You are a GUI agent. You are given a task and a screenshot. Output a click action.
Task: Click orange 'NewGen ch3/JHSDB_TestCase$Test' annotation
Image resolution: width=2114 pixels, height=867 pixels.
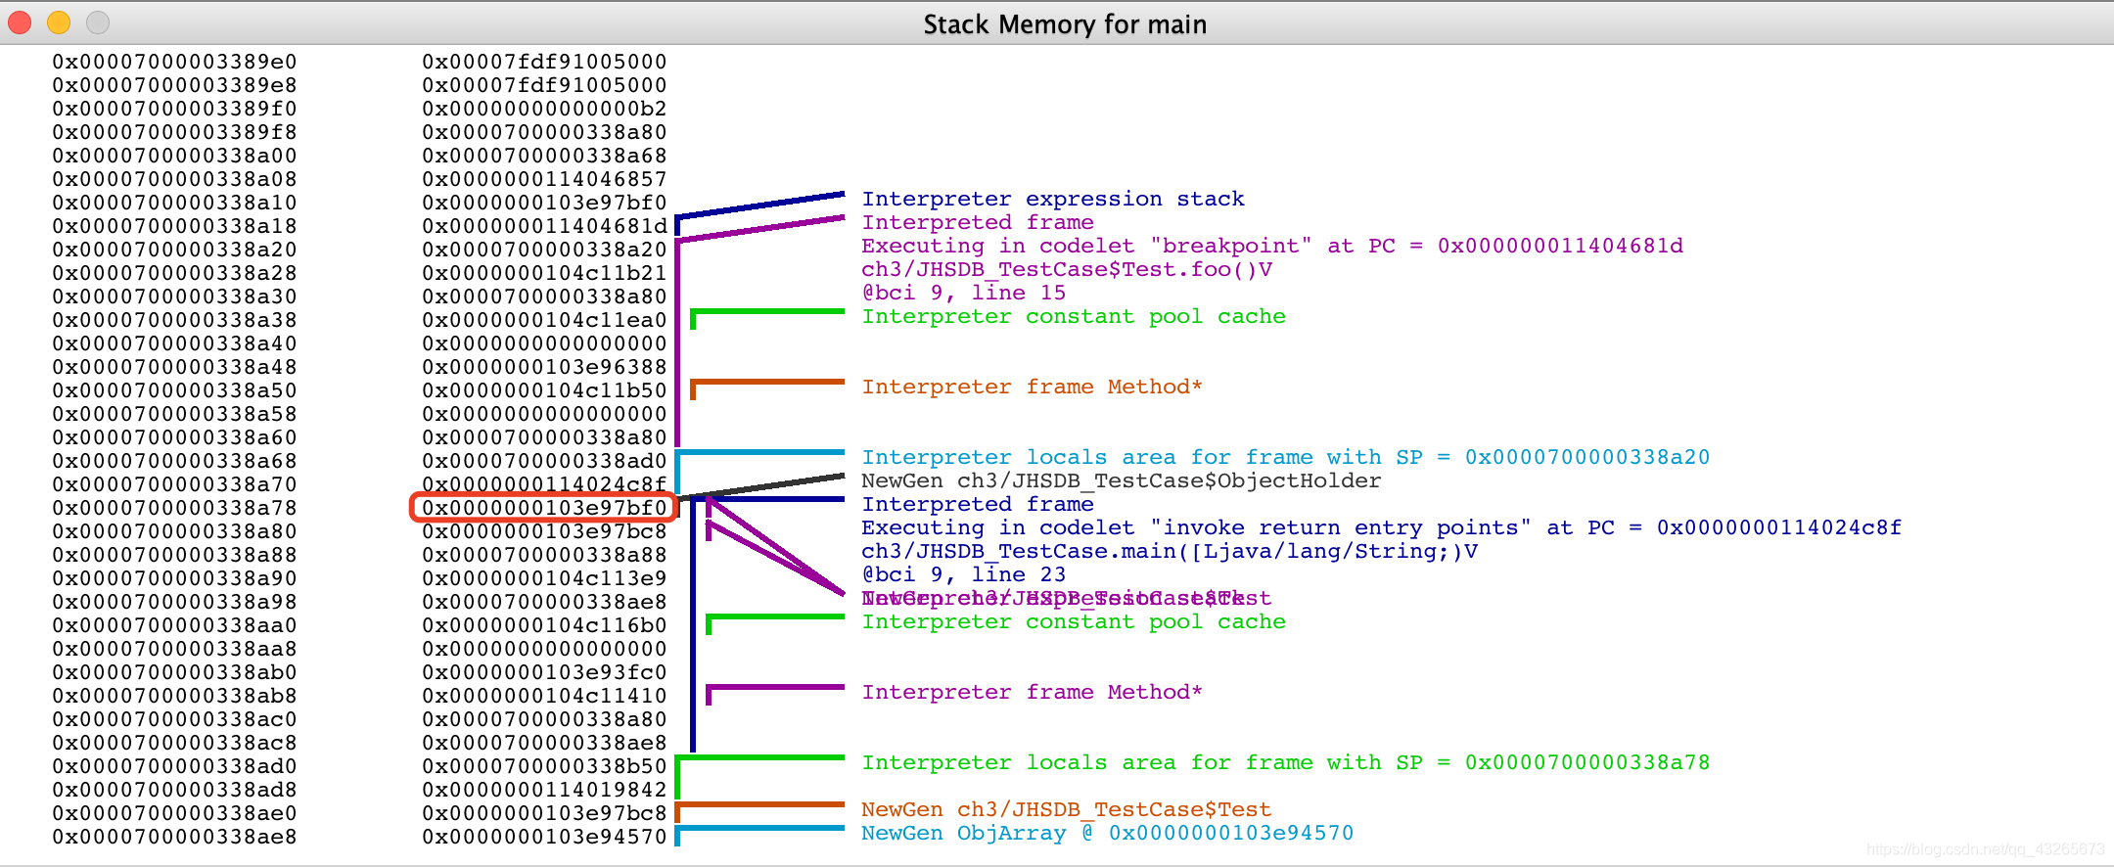point(1067,809)
